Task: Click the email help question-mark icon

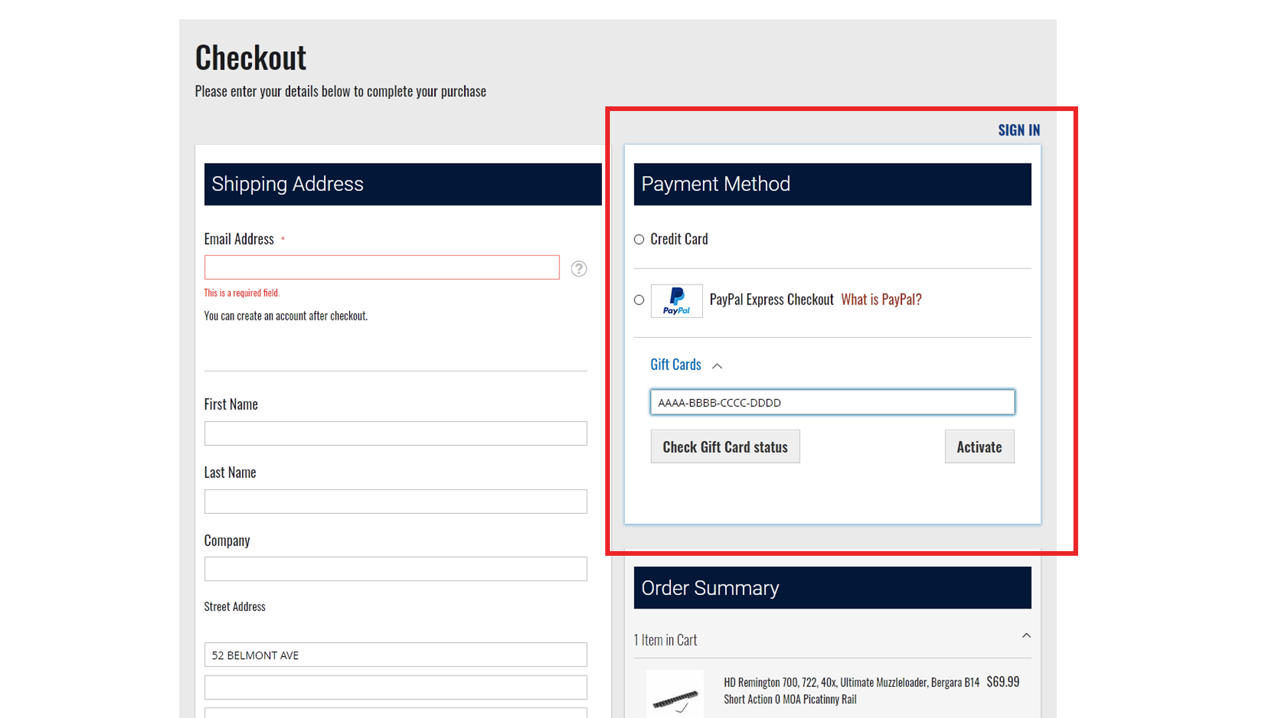Action: click(x=579, y=269)
